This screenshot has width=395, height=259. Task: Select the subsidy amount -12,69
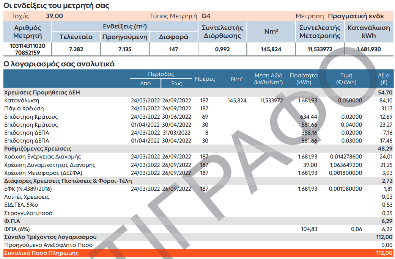click(385, 117)
